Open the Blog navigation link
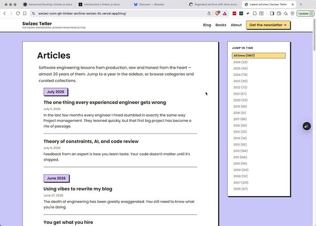 [x=207, y=25]
